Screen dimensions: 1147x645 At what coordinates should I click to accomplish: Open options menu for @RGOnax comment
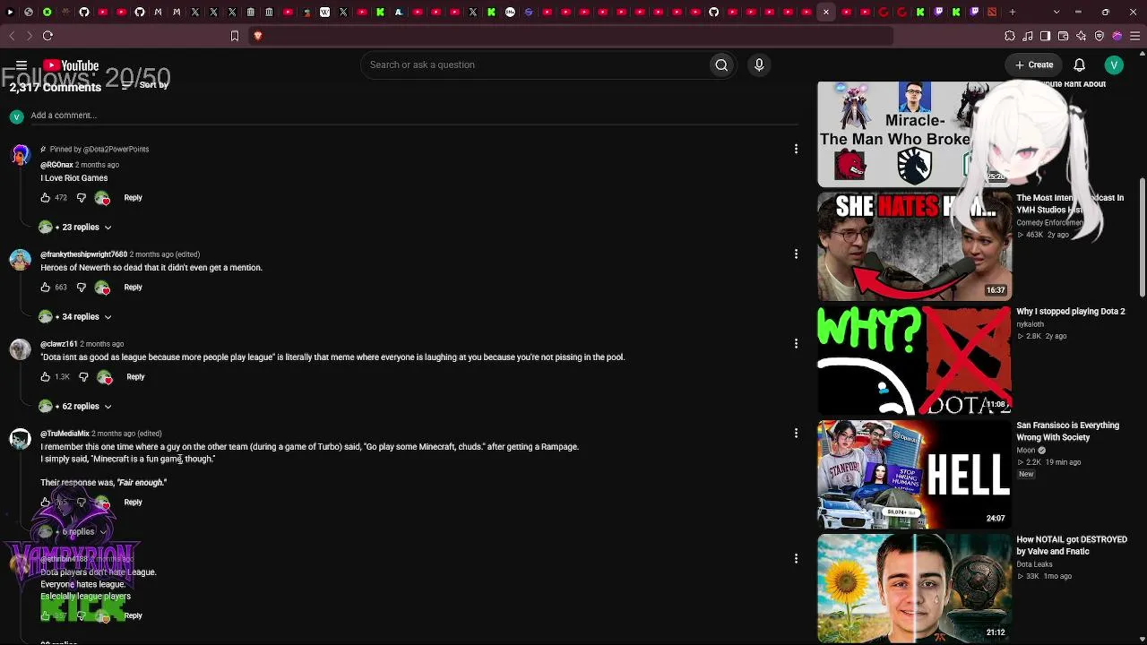(796, 149)
